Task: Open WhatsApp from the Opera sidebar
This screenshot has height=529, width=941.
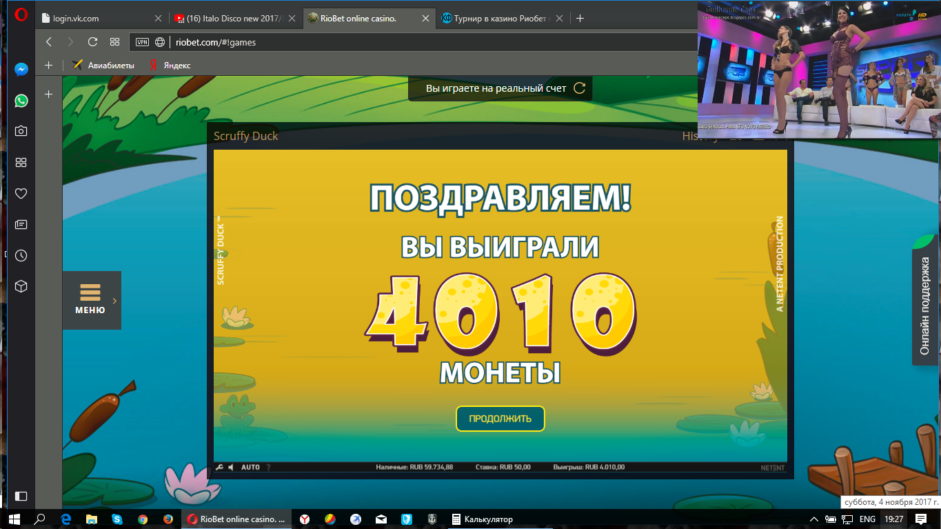Action: point(21,101)
